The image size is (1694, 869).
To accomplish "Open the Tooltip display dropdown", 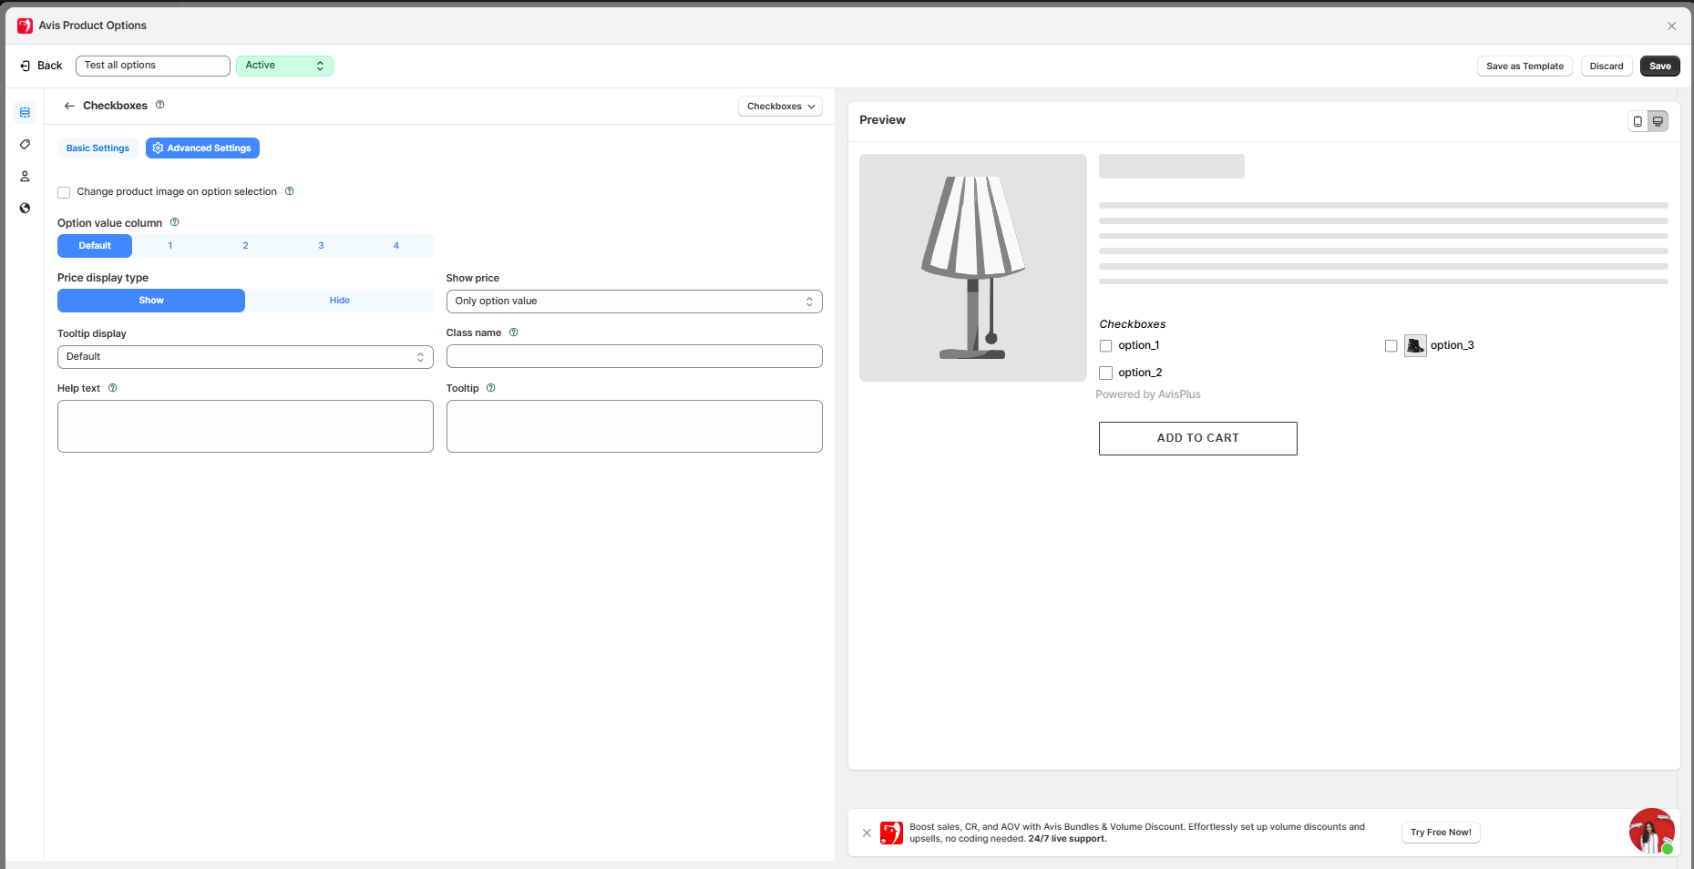I will click(244, 357).
